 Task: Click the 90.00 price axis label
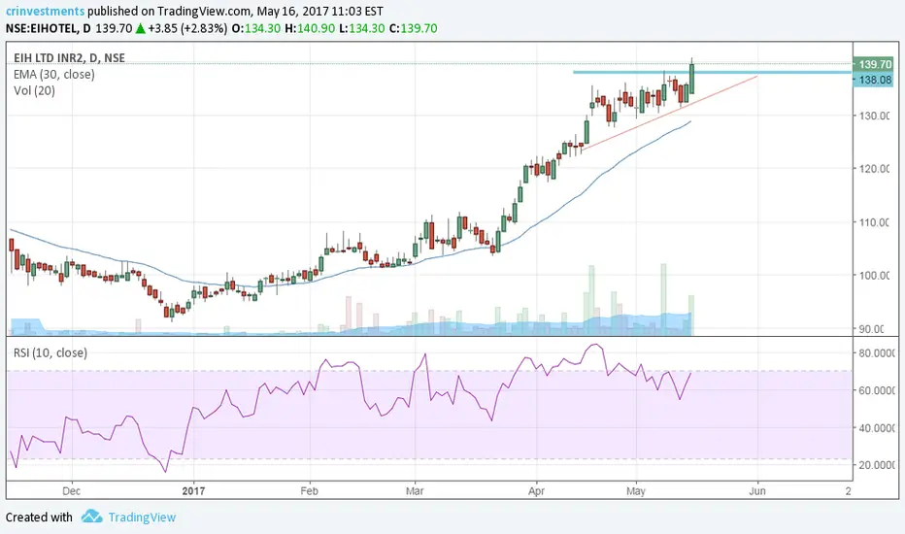(x=874, y=329)
